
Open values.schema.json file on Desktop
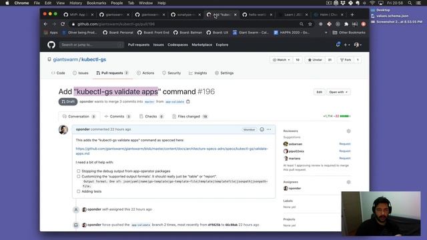tap(390, 16)
